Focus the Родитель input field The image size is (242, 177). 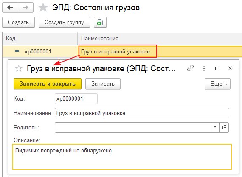click(x=133, y=127)
